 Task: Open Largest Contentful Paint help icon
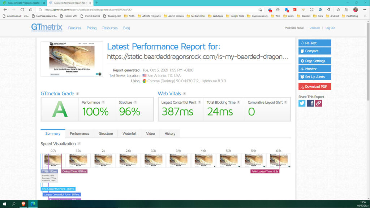199,102
